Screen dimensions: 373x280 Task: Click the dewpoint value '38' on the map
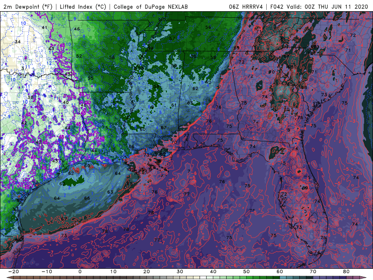pyautogui.click(x=30, y=97)
